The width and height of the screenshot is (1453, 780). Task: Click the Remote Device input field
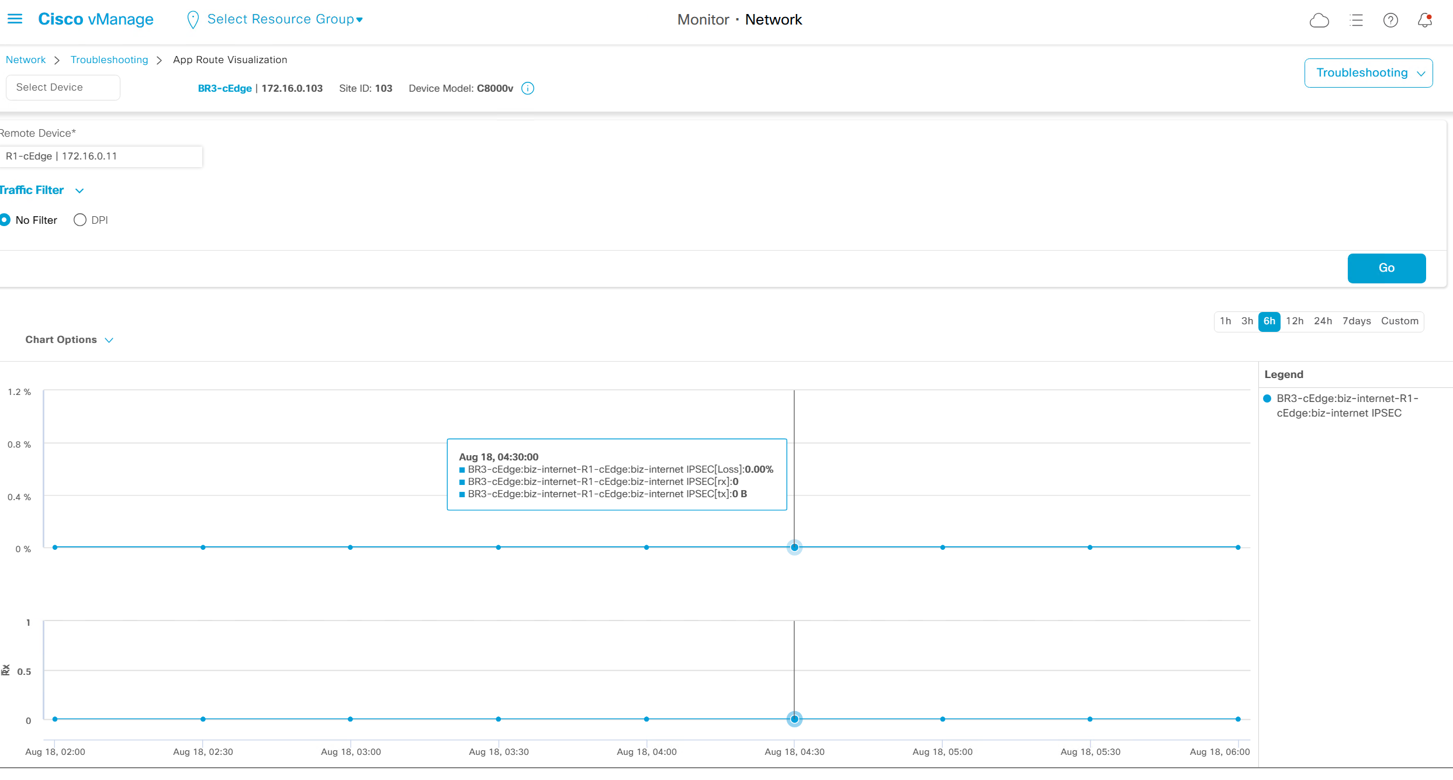coord(101,157)
